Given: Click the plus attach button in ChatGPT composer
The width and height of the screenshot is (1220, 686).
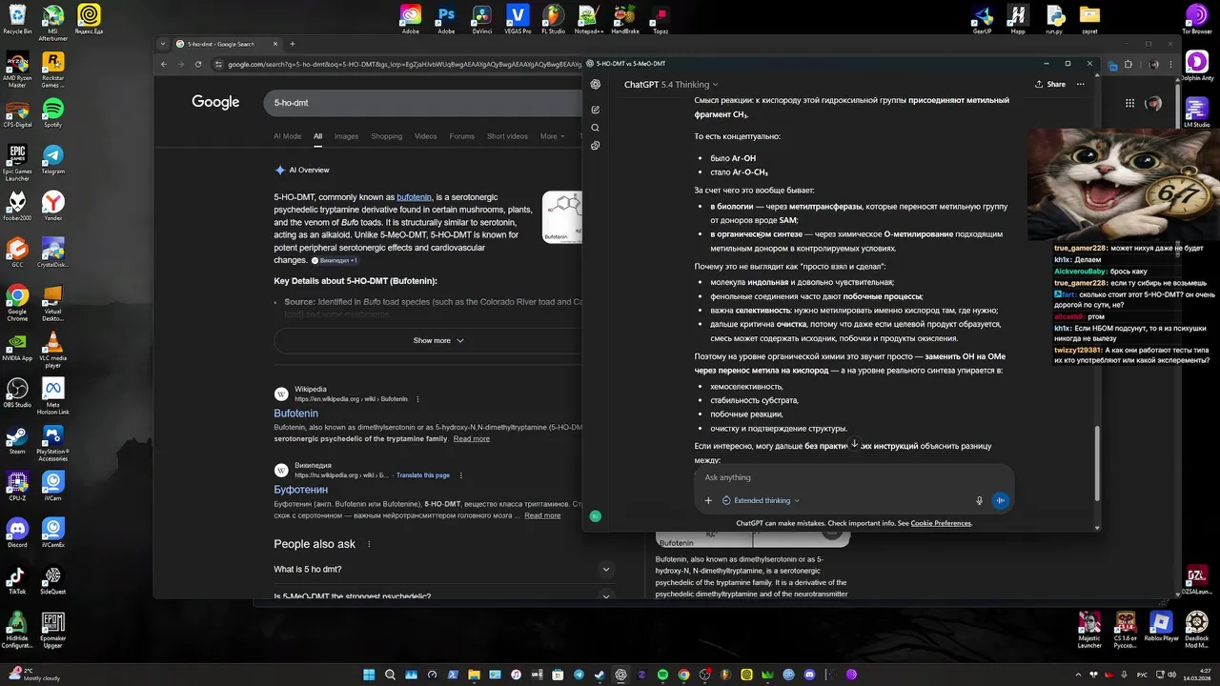Looking at the screenshot, I should click(708, 500).
